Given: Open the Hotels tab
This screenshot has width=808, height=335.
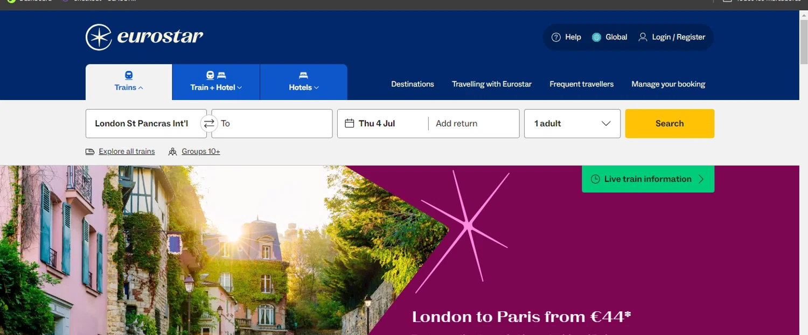Looking at the screenshot, I should coord(304,82).
